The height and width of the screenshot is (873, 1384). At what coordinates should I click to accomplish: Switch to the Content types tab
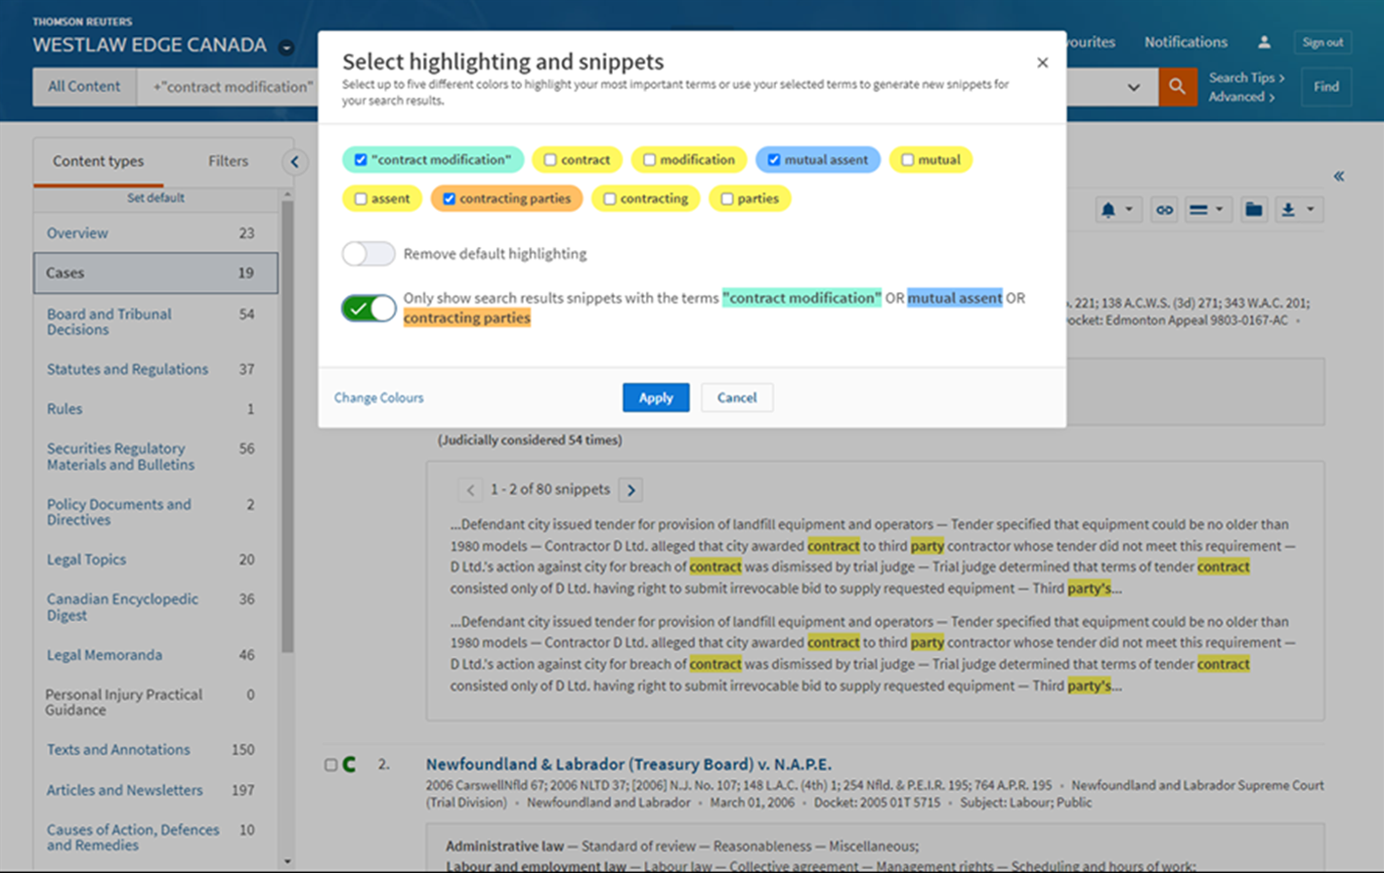98,161
